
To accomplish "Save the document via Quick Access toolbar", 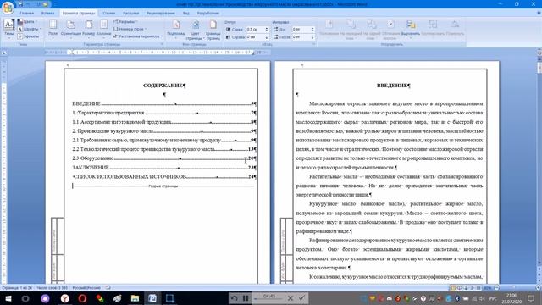I will [x=20, y=4].
